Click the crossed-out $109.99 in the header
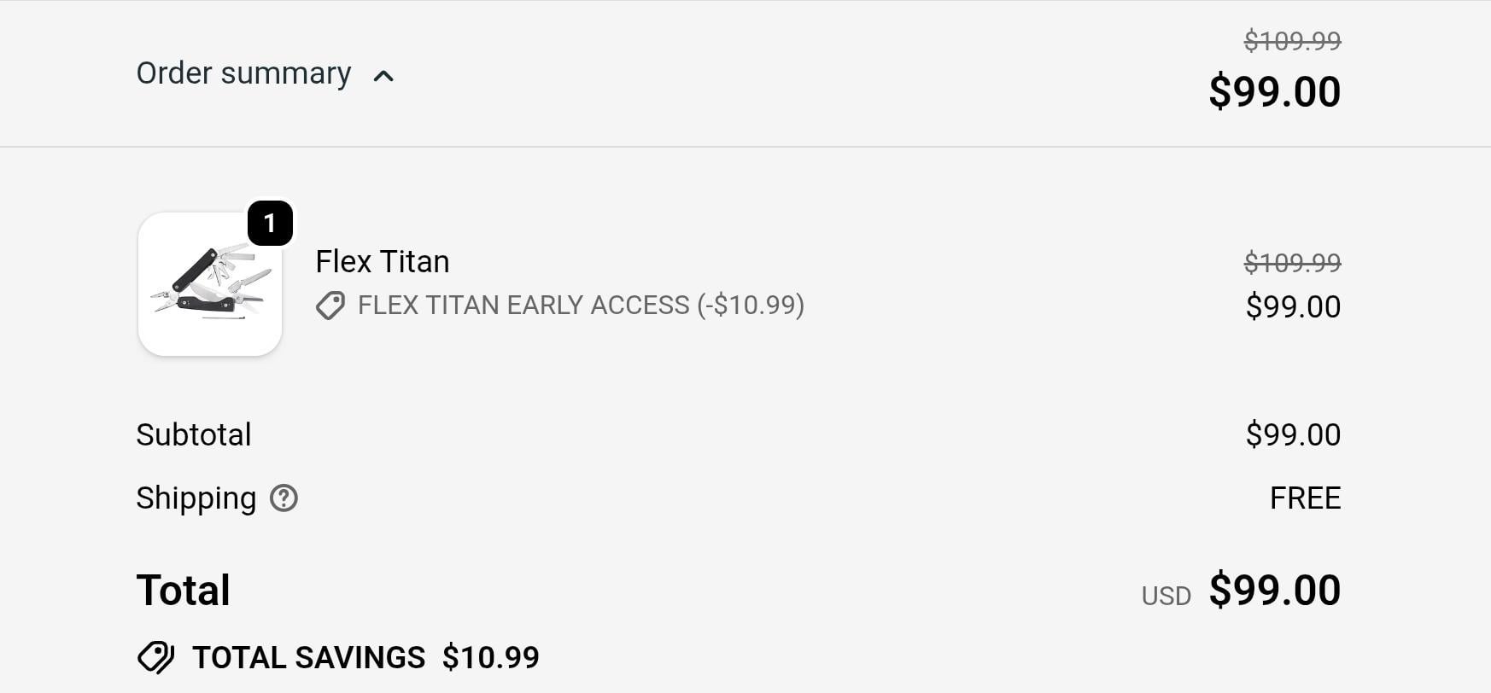This screenshot has width=1491, height=693. (1291, 40)
